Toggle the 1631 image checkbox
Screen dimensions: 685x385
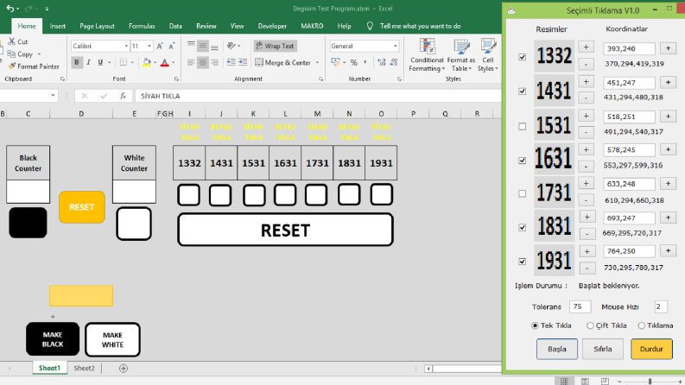pos(522,161)
